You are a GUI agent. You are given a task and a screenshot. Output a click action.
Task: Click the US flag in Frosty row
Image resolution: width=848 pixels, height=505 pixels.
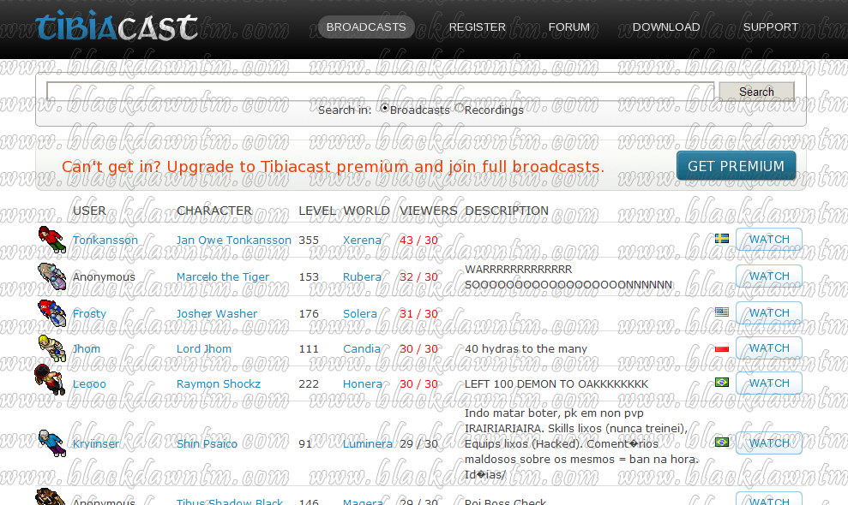tap(721, 312)
